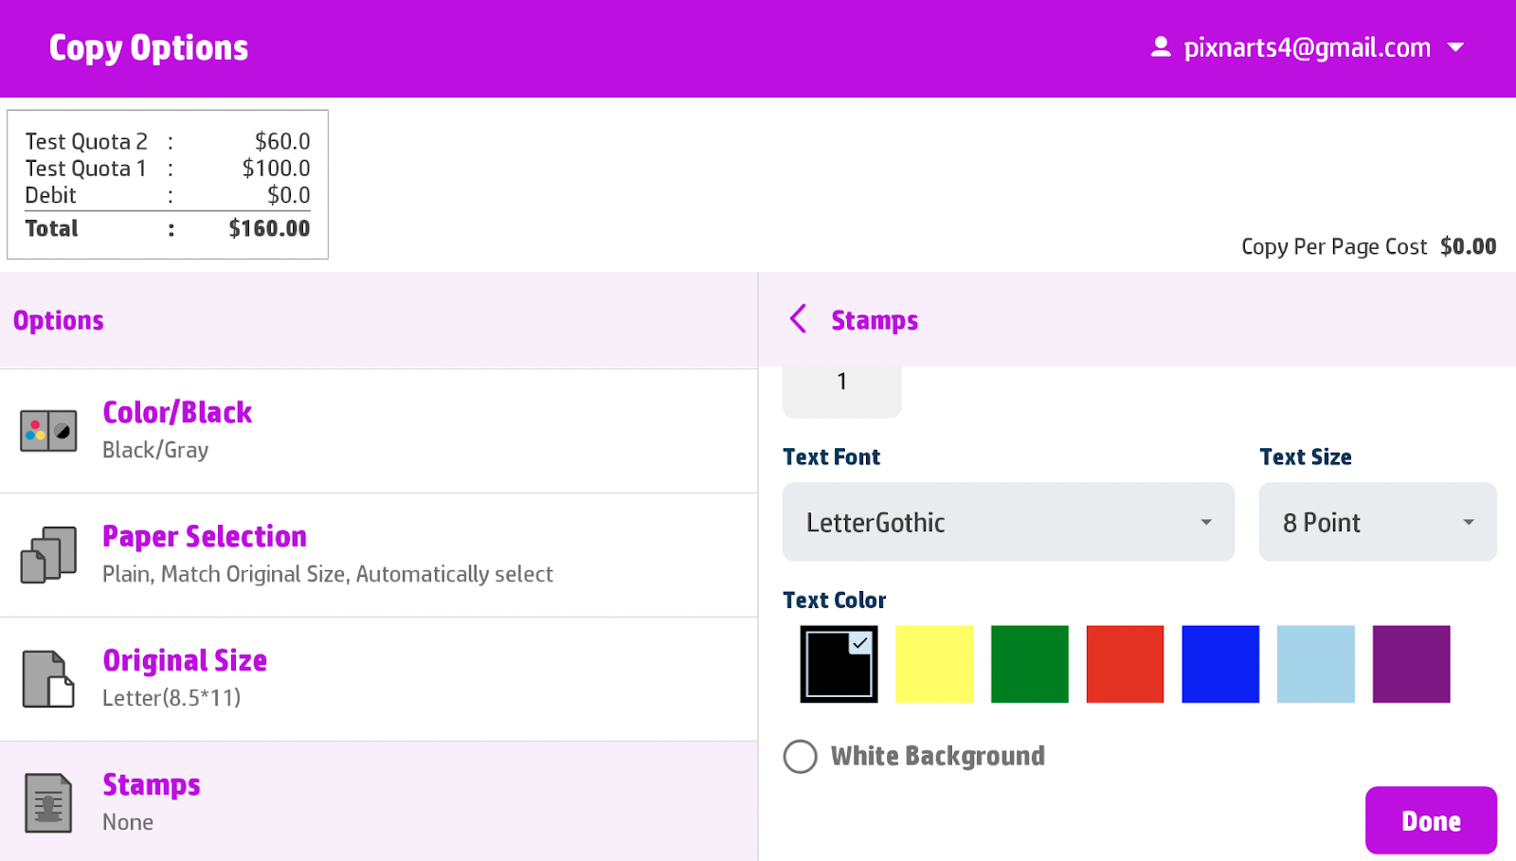Screen dimensions: 1516x861
Task: Expand the pixnarts4@gmail.com account dropdown arrow
Action: (x=1456, y=47)
